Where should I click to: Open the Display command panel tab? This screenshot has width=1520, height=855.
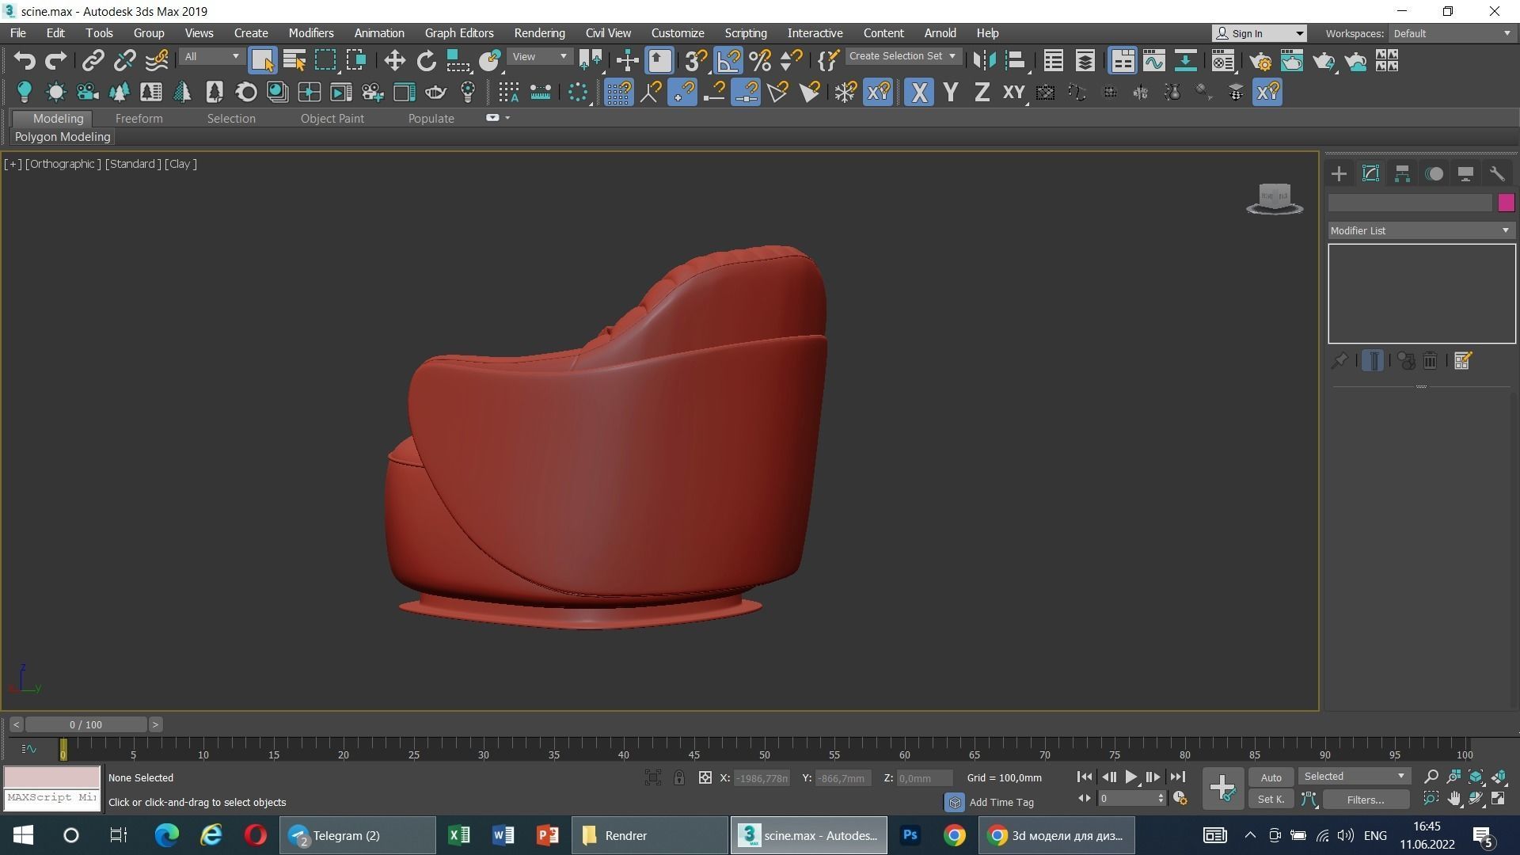point(1465,174)
